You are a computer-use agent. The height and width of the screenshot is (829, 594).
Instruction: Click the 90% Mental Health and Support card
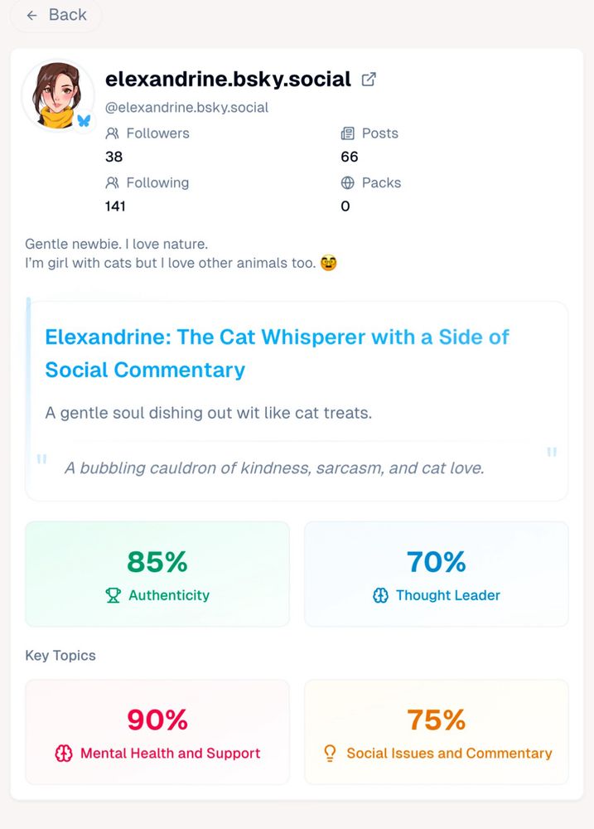[157, 731]
